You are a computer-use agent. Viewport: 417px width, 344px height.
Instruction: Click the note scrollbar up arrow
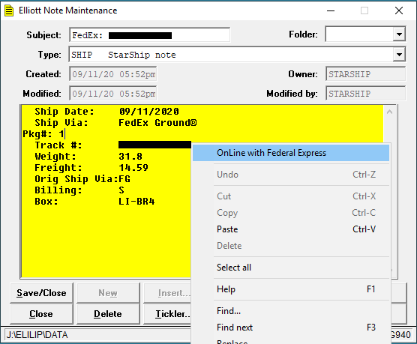[389, 112]
